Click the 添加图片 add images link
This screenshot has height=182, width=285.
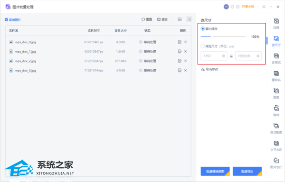tap(13, 19)
